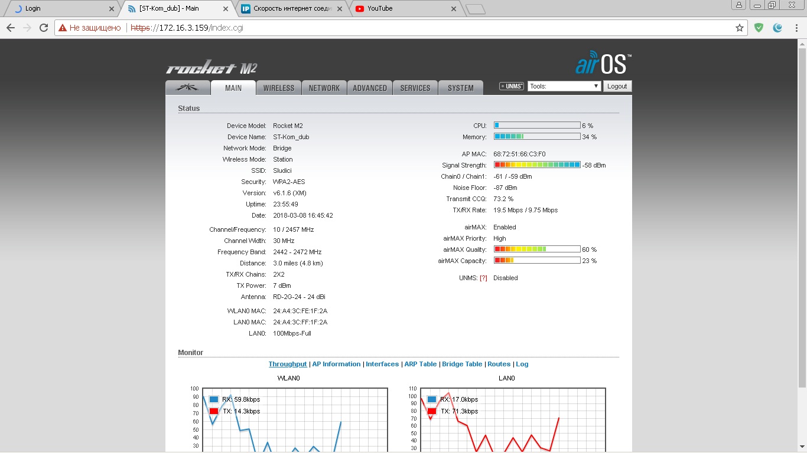
Task: Click the CPU usage bar
Action: point(537,126)
